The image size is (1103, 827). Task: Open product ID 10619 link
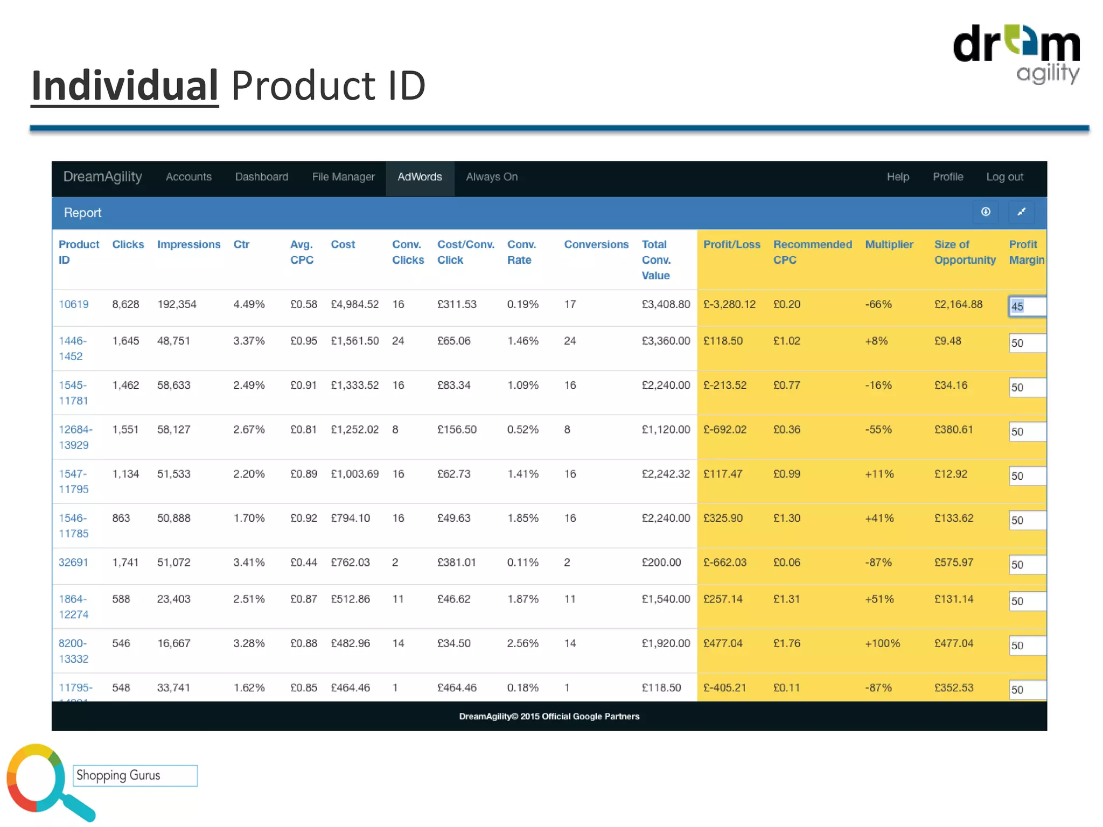74,304
